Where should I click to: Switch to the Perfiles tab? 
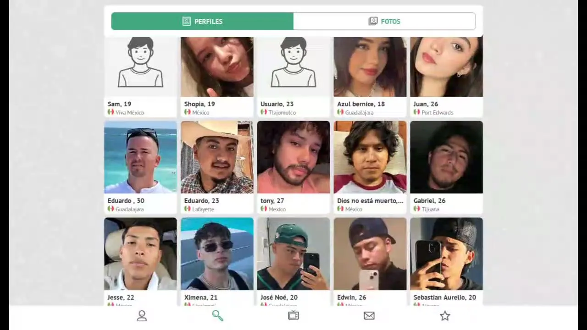(202, 21)
